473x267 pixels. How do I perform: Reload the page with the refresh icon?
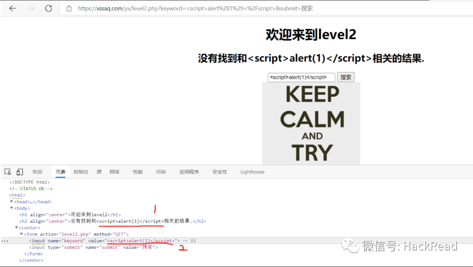click(x=49, y=8)
